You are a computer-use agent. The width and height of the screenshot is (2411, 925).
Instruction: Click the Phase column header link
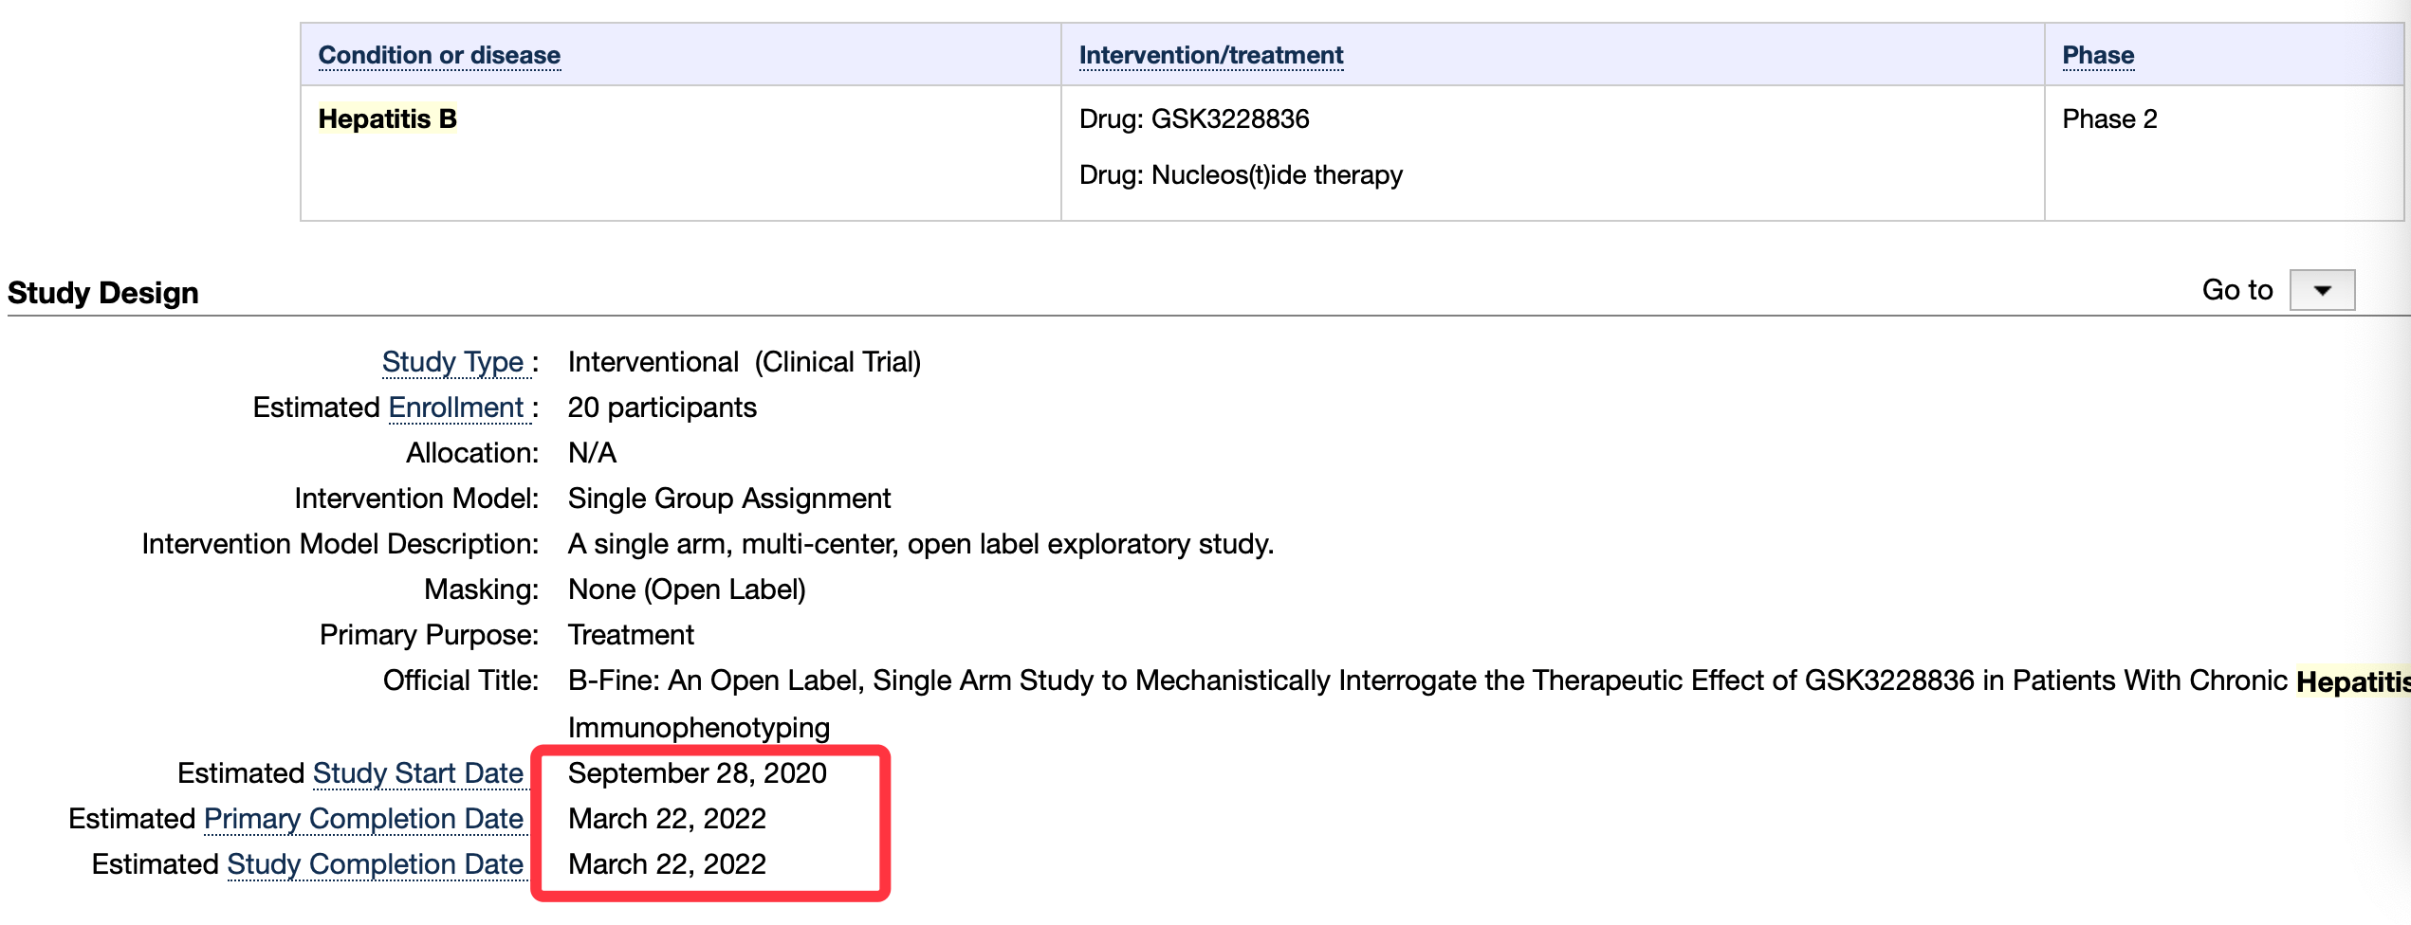[x=2097, y=55]
